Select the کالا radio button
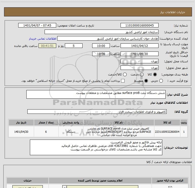195x188 pixels. (x=155, y=74)
